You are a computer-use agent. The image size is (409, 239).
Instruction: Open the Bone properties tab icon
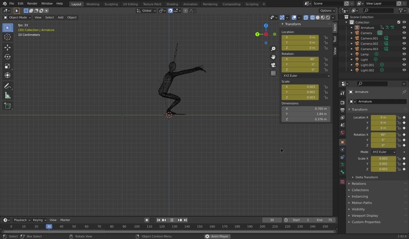(343, 172)
